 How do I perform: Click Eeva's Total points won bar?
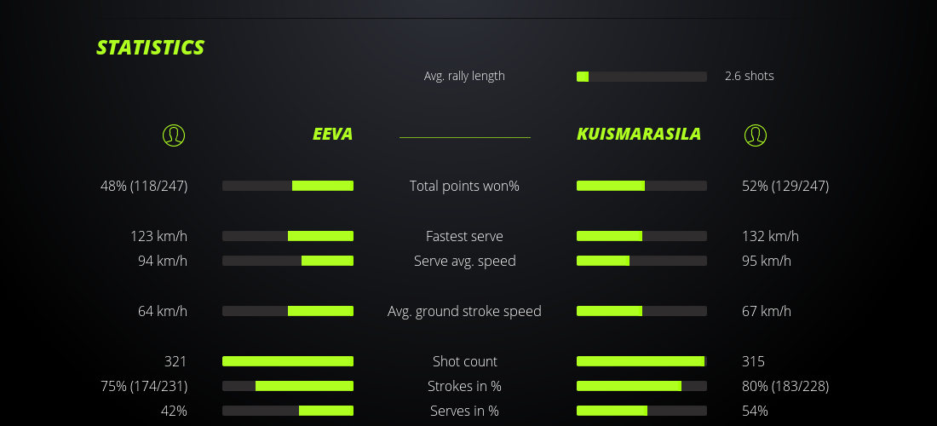288,186
